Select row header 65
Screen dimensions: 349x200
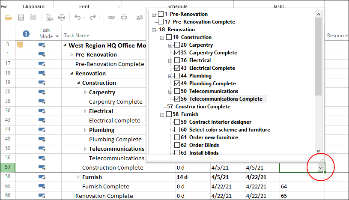(x=8, y=186)
